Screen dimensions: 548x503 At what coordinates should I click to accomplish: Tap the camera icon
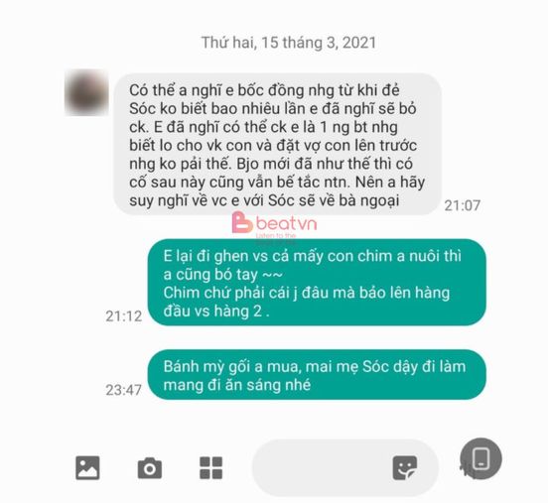pos(150,468)
